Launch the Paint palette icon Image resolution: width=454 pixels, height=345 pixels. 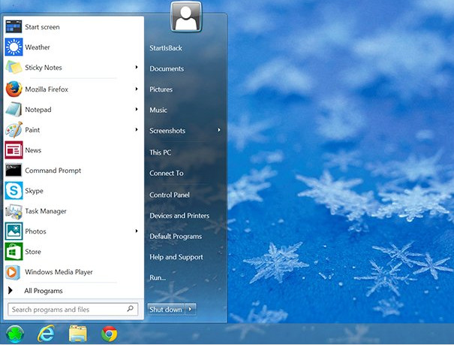14,130
